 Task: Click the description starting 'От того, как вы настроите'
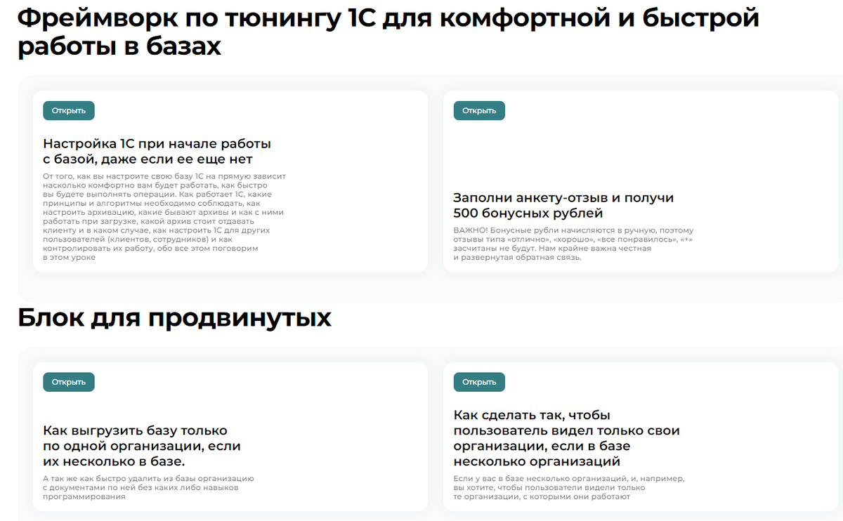(164, 216)
